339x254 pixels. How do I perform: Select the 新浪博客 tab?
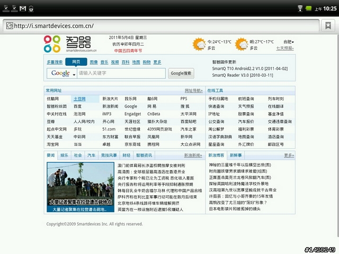pyautogui.click(x=216, y=155)
